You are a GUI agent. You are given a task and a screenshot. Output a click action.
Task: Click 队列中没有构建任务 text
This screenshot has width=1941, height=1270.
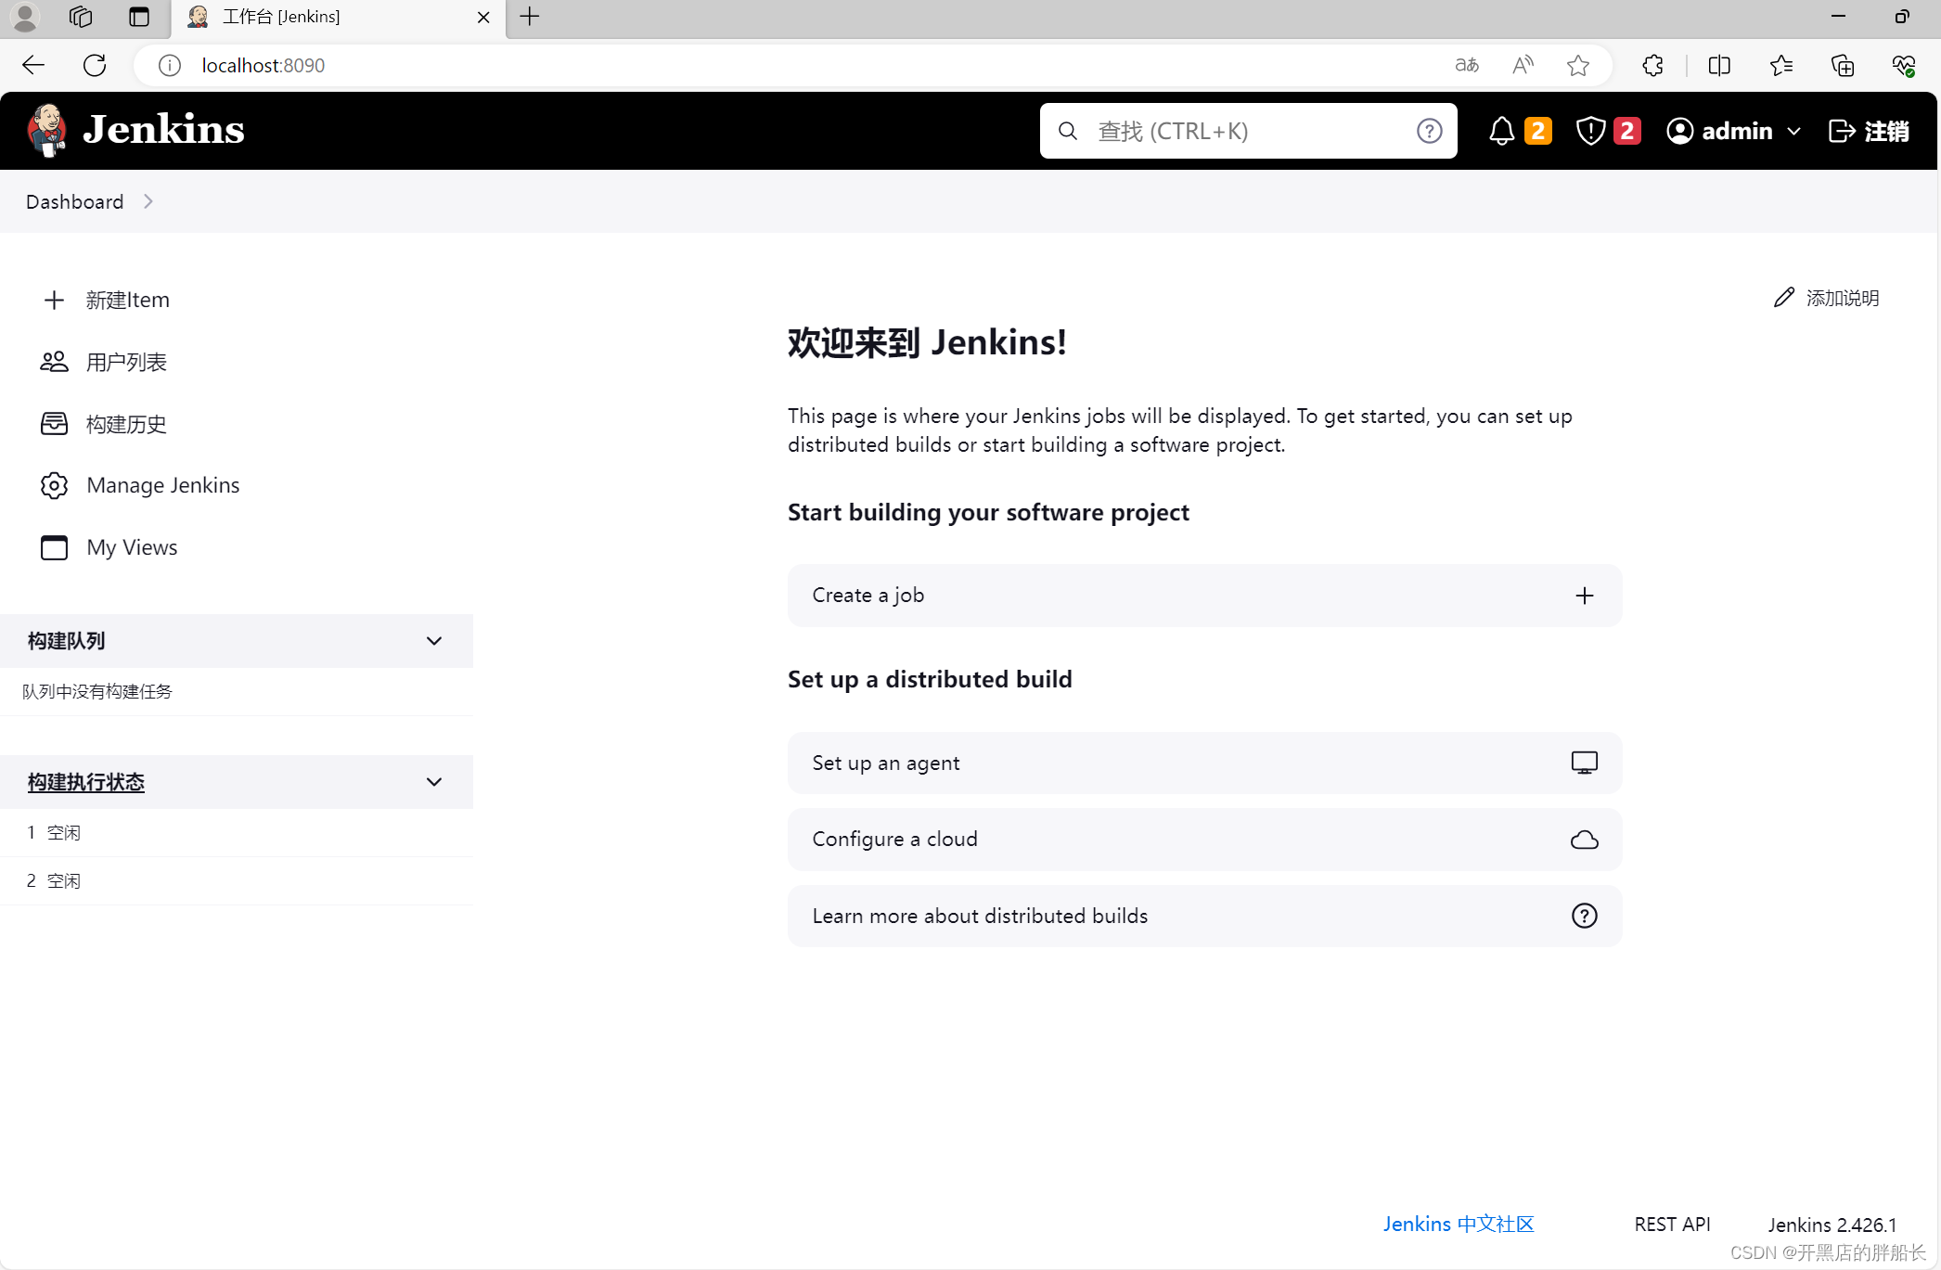point(97,691)
